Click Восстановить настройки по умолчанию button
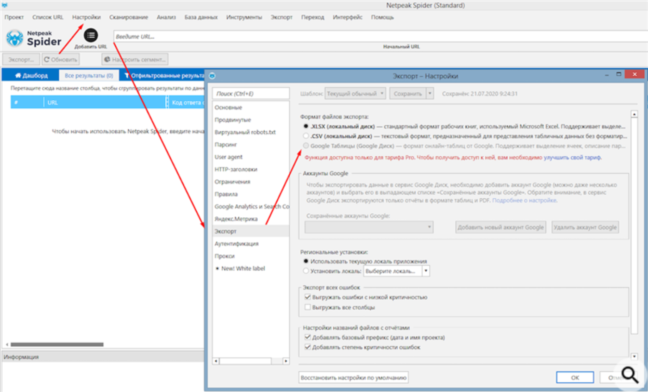This screenshot has width=648, height=392. point(354,377)
